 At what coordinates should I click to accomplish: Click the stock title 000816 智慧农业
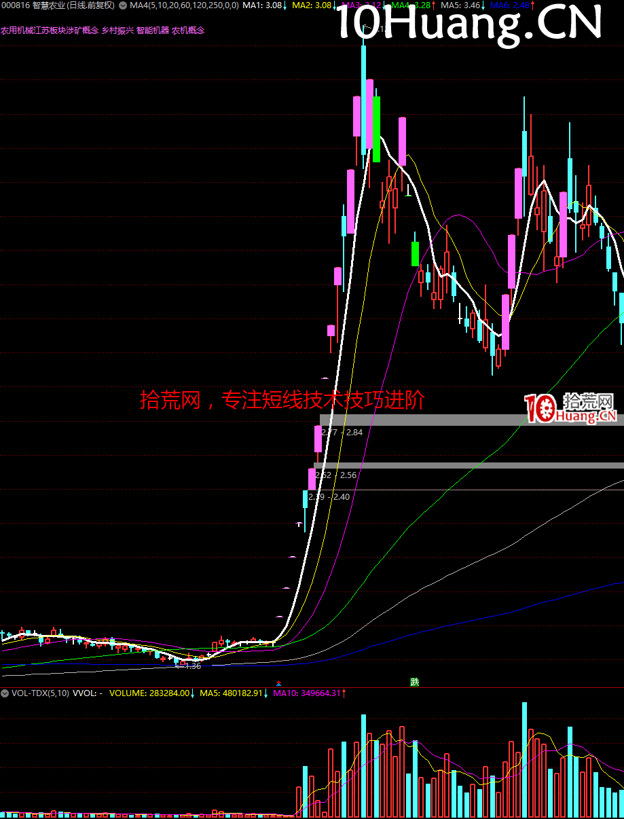click(x=33, y=5)
